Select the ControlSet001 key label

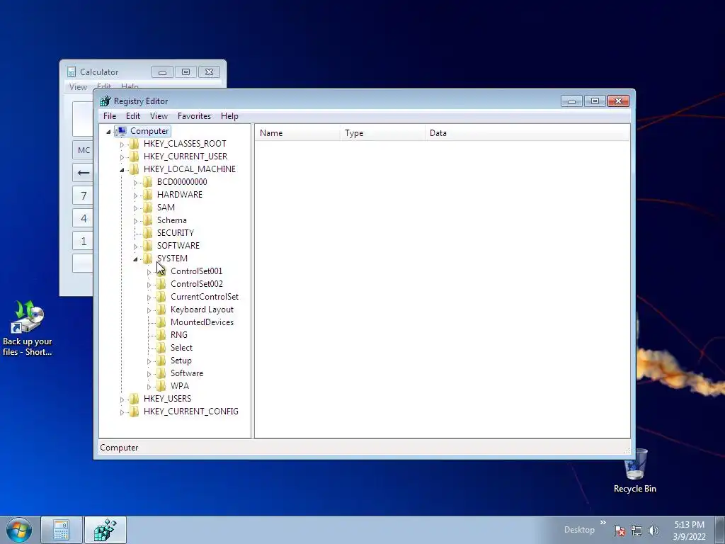(197, 271)
